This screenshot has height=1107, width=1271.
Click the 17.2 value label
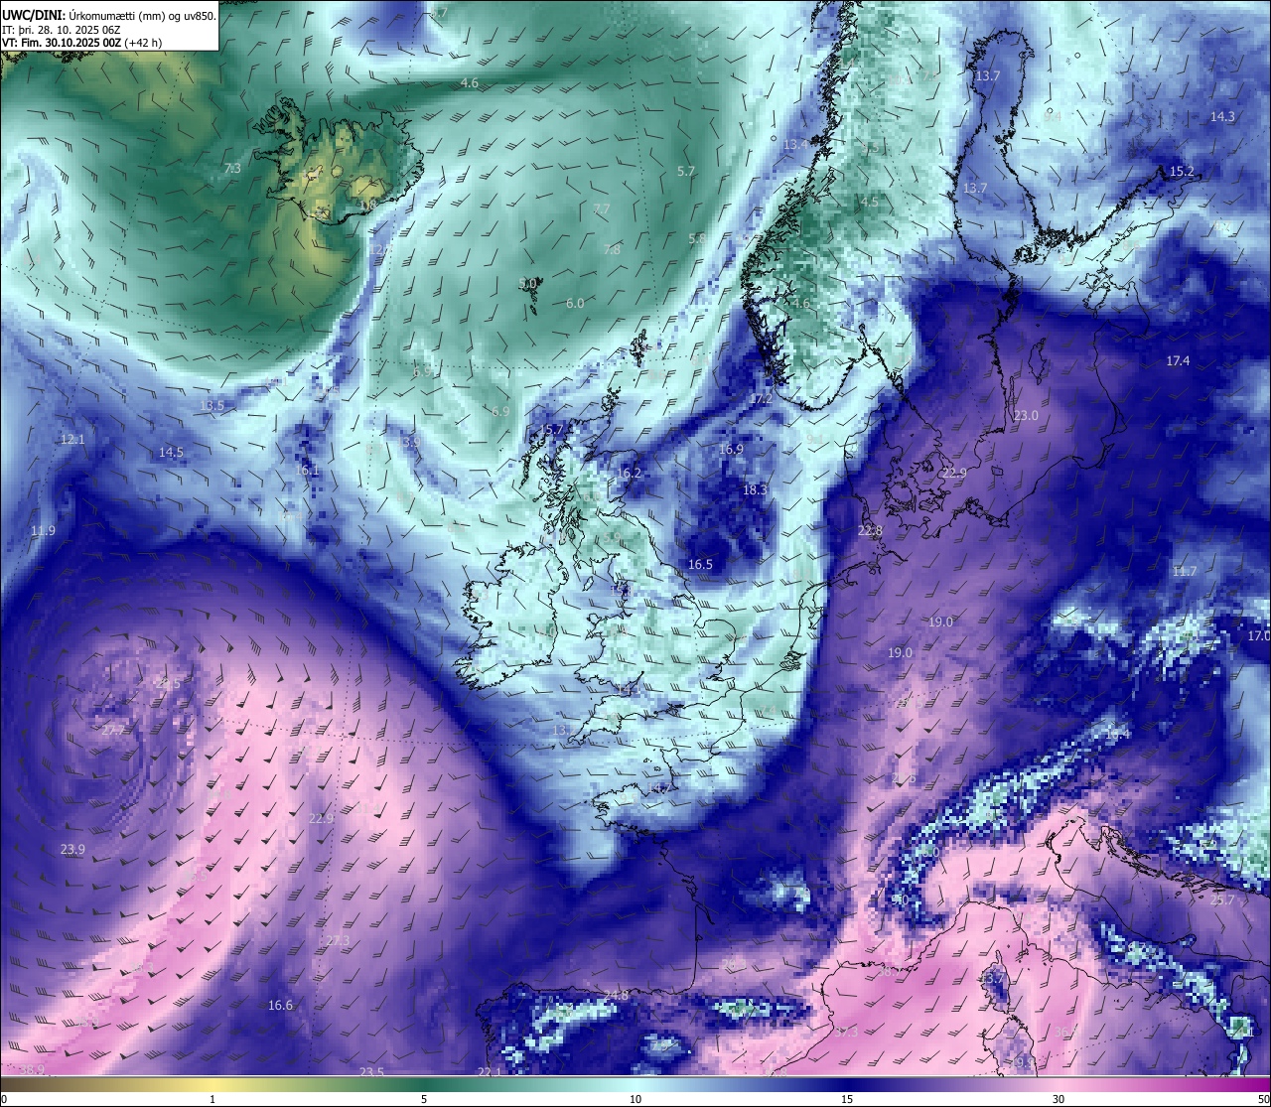pyautogui.click(x=761, y=398)
